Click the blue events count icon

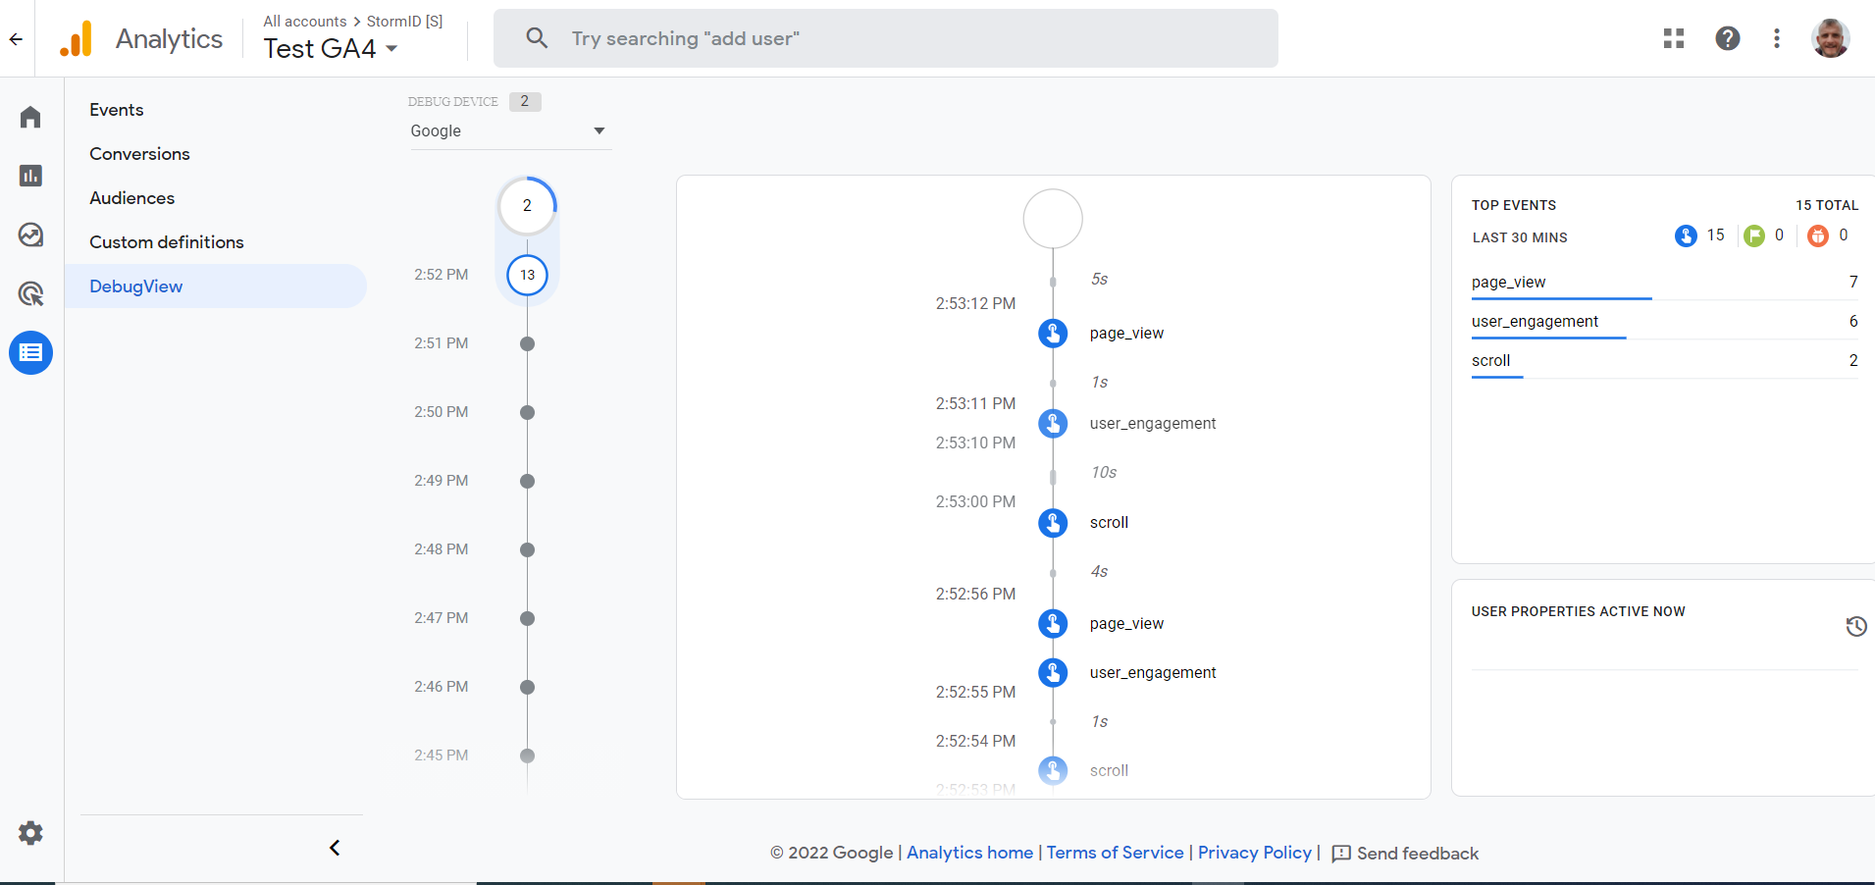tap(1685, 235)
